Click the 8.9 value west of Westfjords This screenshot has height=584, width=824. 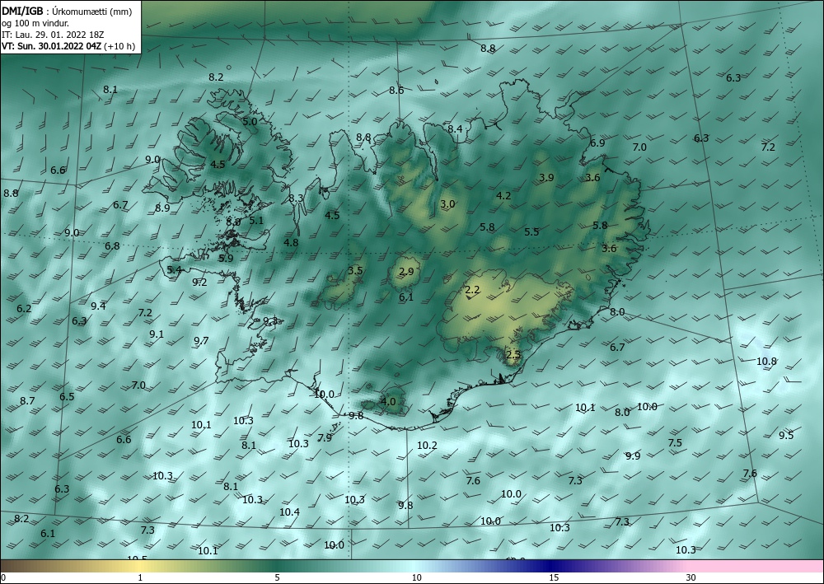[162, 208]
